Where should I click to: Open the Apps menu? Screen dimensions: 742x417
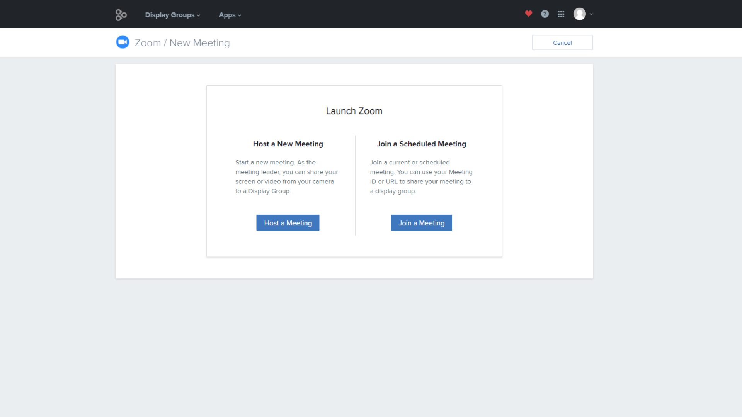tap(230, 15)
